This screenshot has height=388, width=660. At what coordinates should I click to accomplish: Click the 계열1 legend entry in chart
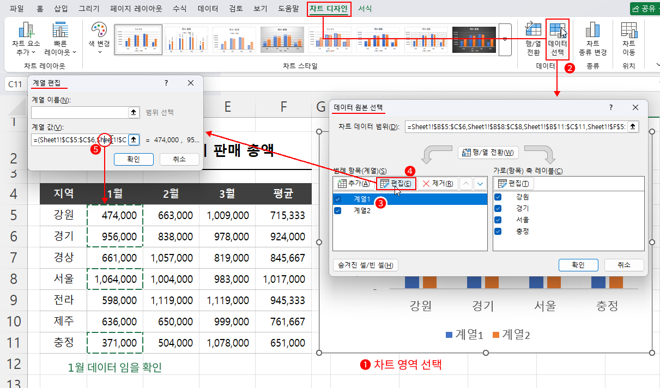465,334
